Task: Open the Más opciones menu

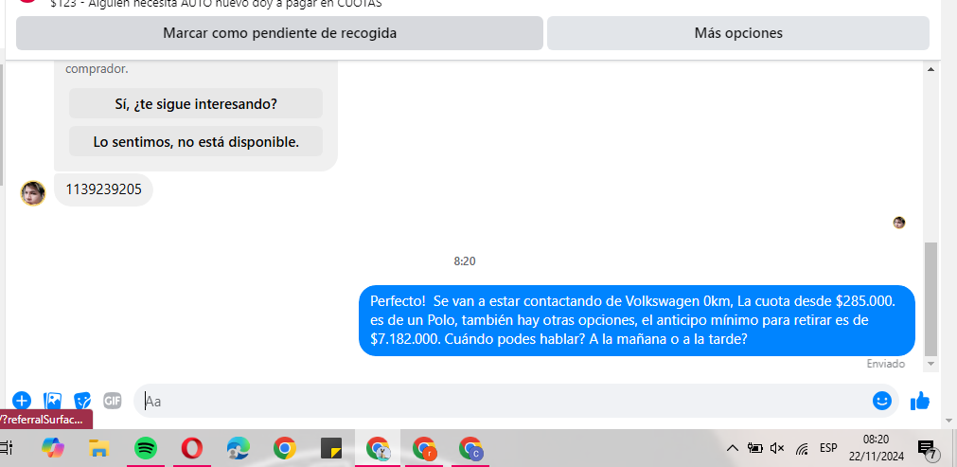Action: tap(738, 33)
